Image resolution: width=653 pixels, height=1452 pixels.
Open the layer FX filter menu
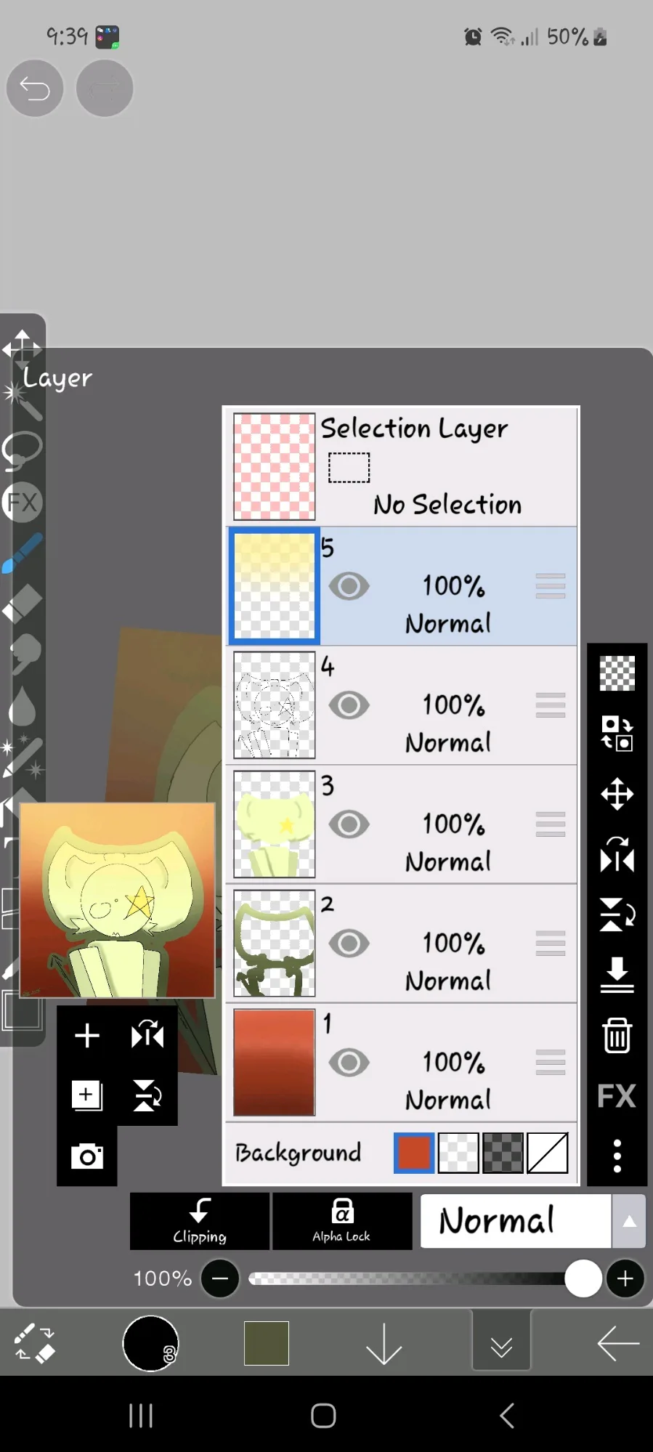point(617,1096)
